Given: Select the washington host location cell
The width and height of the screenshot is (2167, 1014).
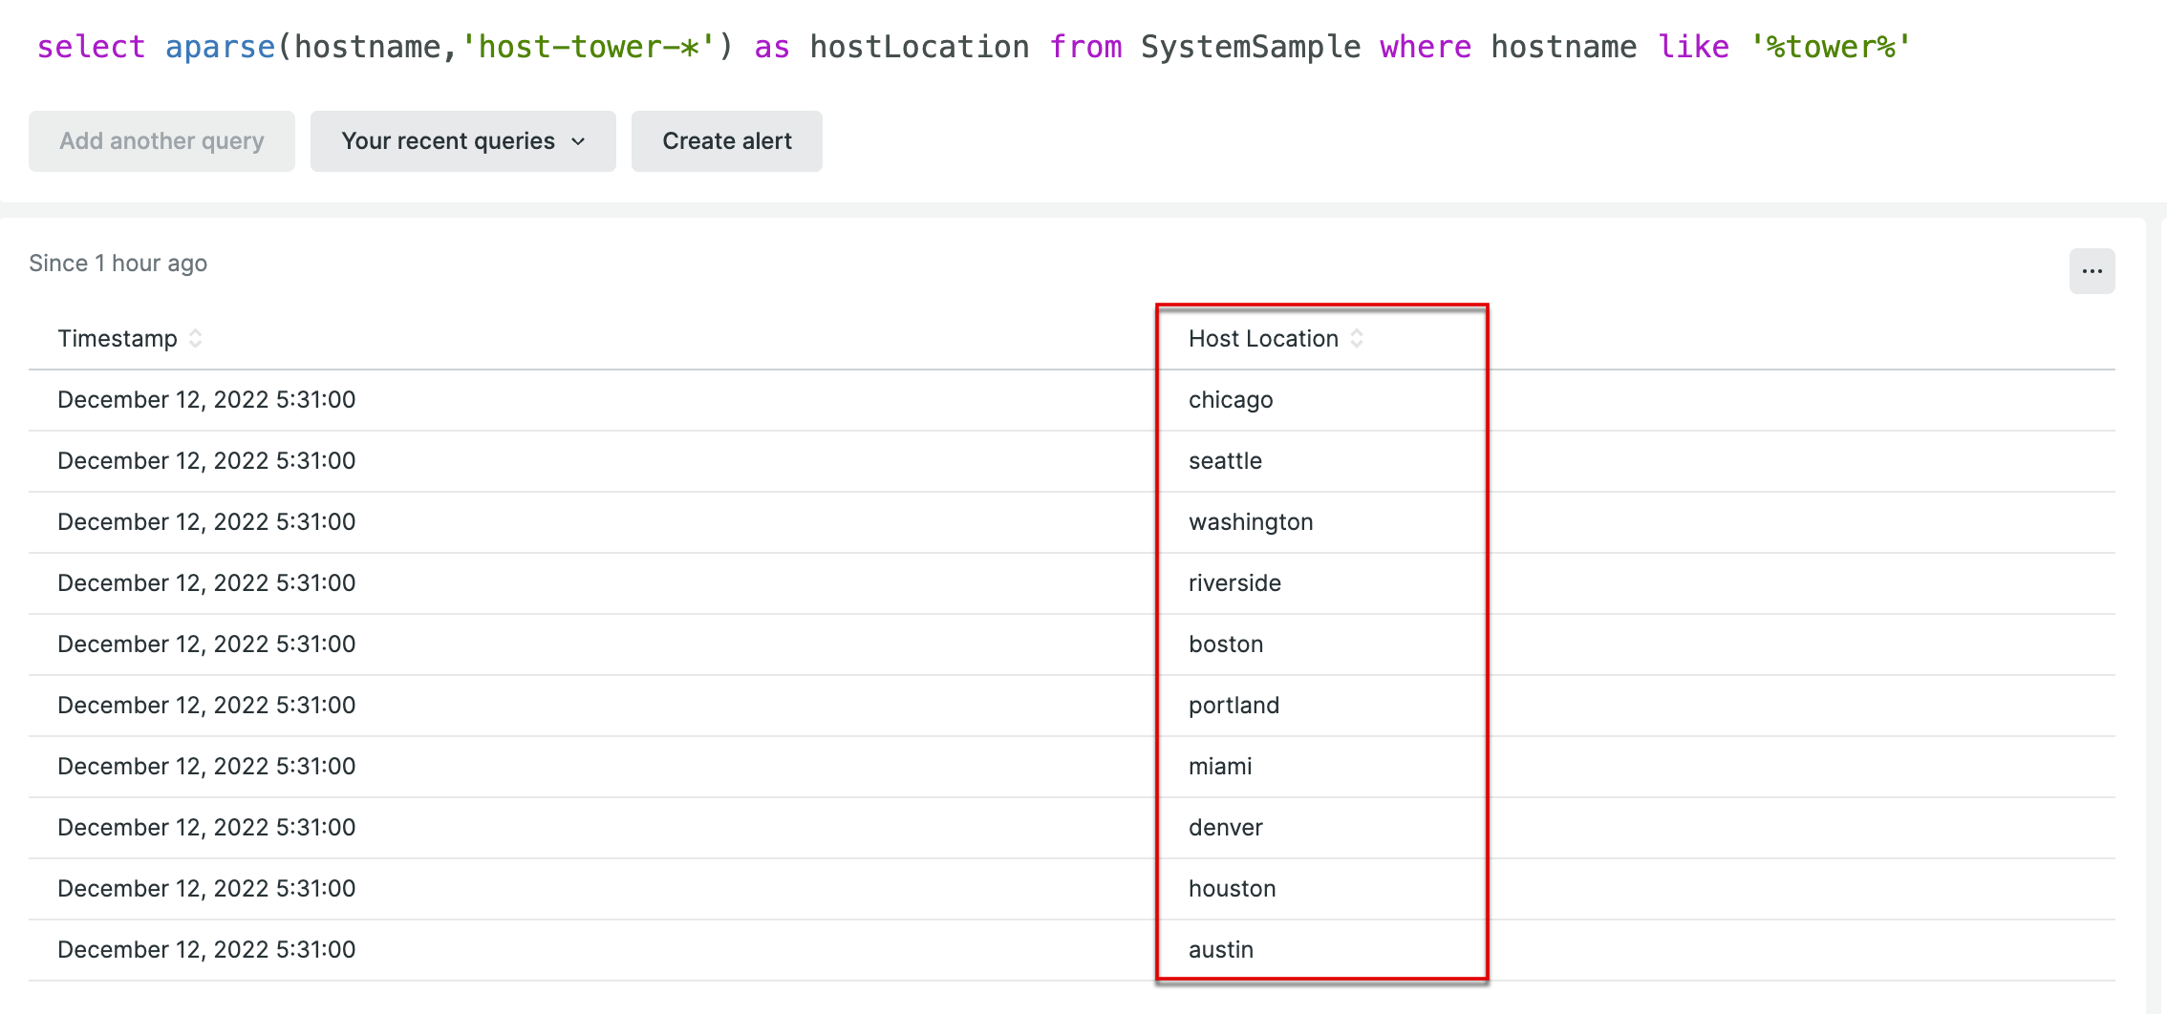Looking at the screenshot, I should pos(1251,522).
